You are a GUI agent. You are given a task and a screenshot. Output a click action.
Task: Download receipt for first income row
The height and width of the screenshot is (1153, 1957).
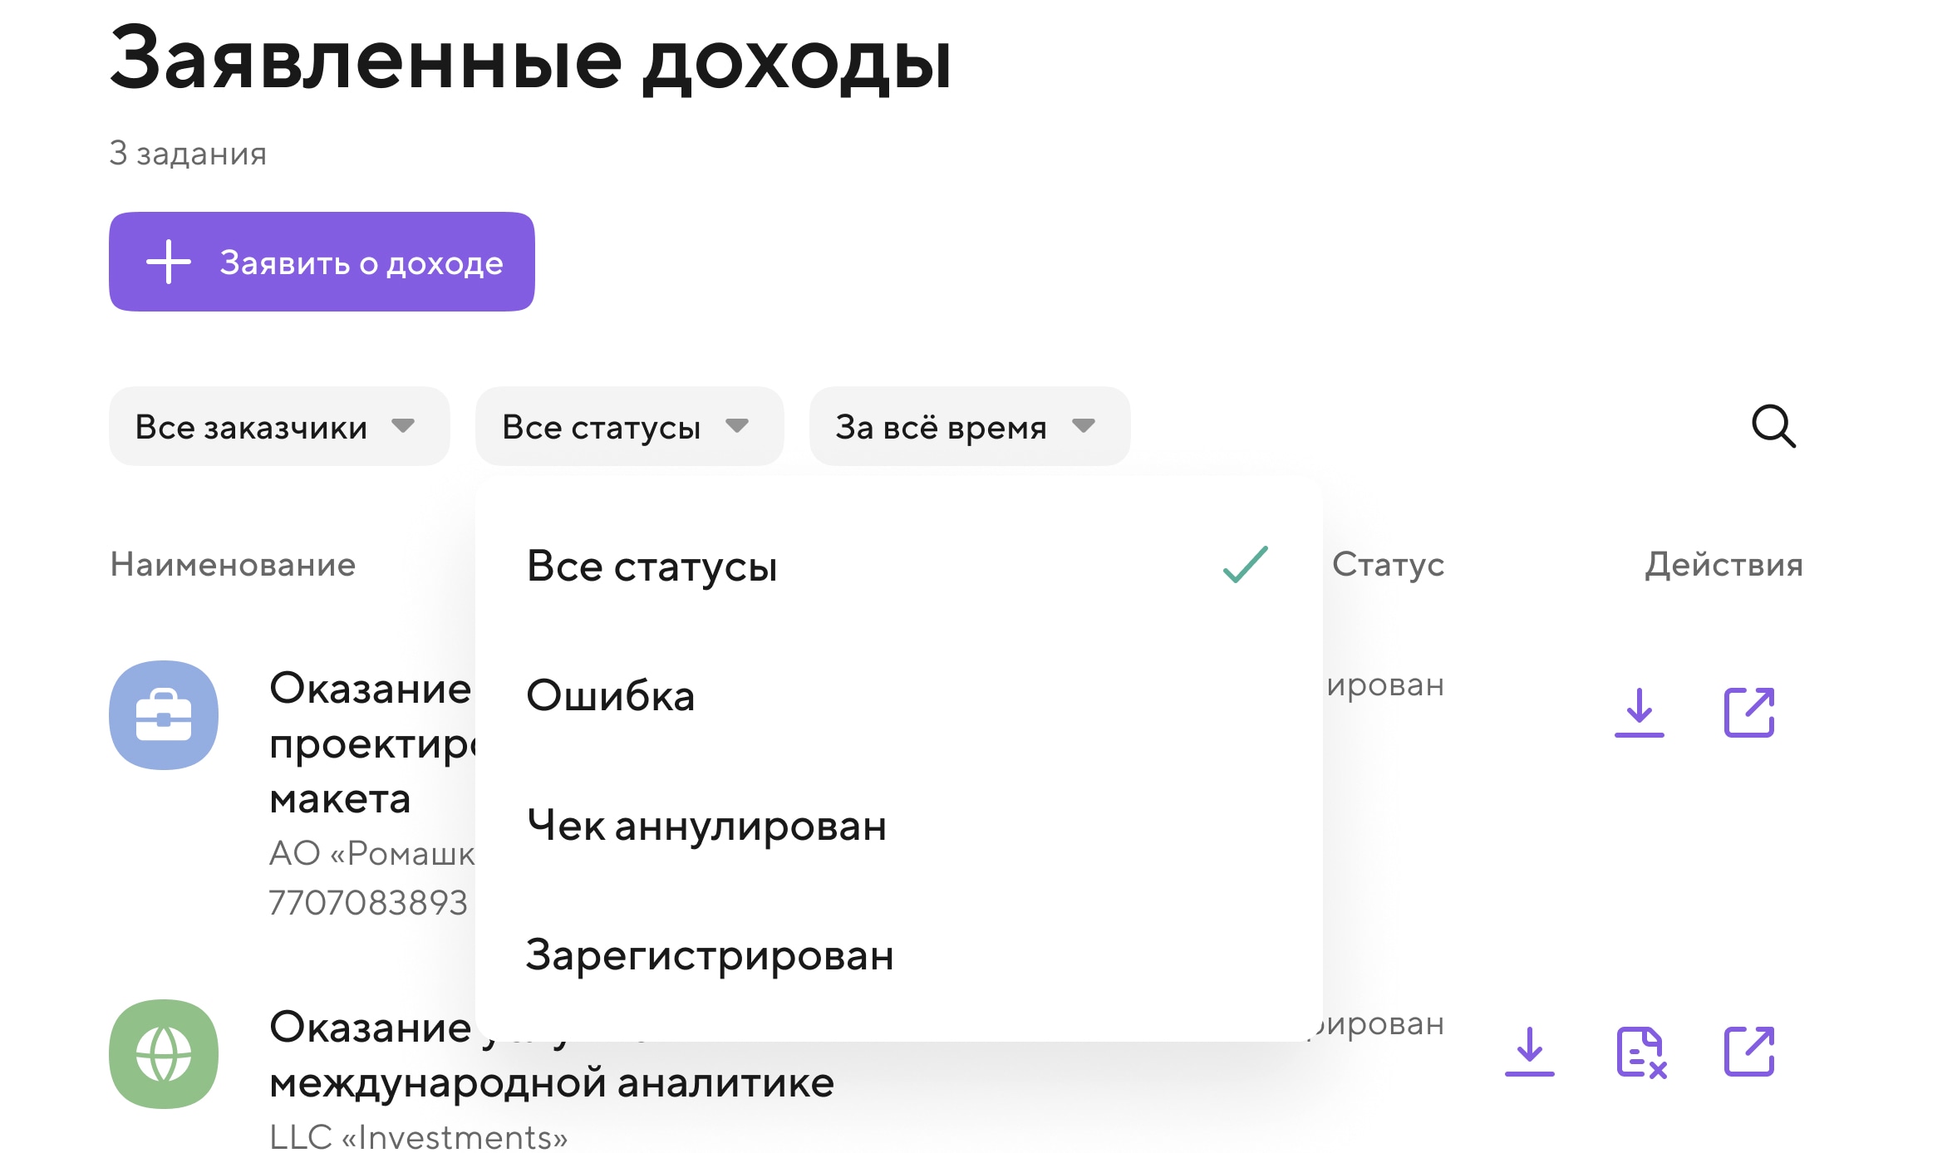click(1638, 712)
